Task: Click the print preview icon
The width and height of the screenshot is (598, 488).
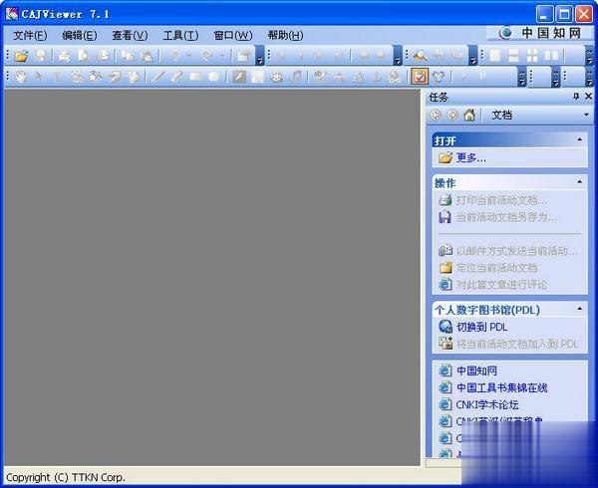Action: coord(83,56)
